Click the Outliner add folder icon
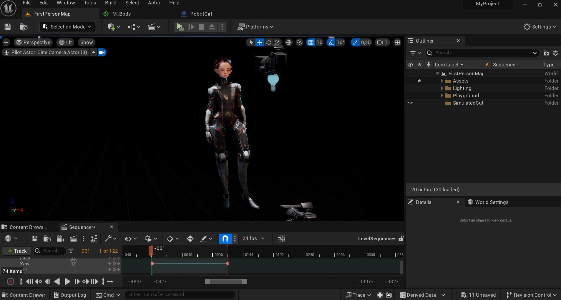 click(x=546, y=53)
